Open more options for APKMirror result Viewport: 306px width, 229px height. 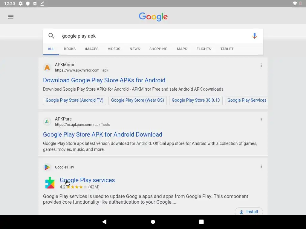(x=261, y=65)
